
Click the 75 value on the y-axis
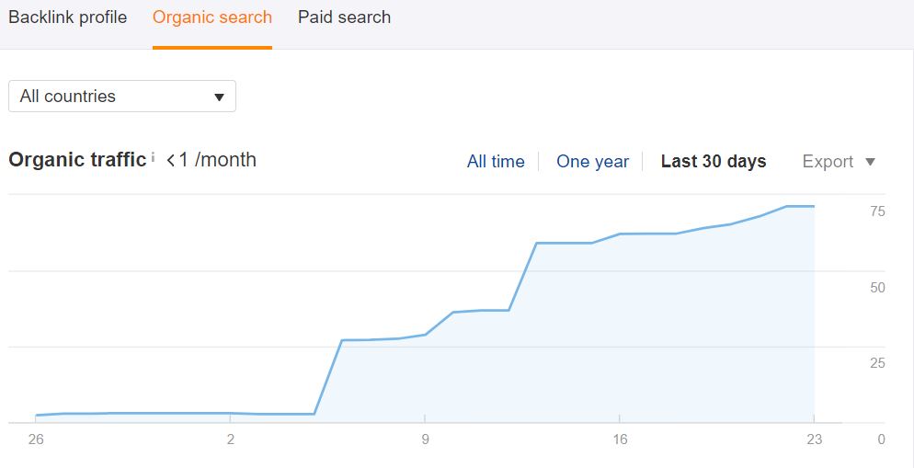point(877,211)
